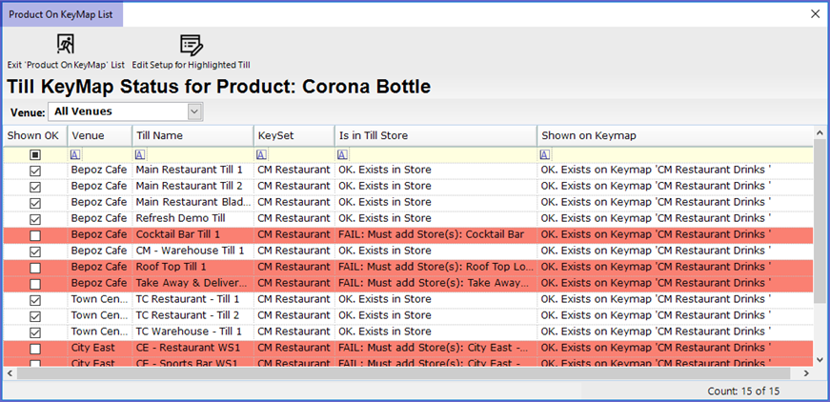Click filter icon under KeySet column
Screen dimensions: 830x402
point(262,154)
